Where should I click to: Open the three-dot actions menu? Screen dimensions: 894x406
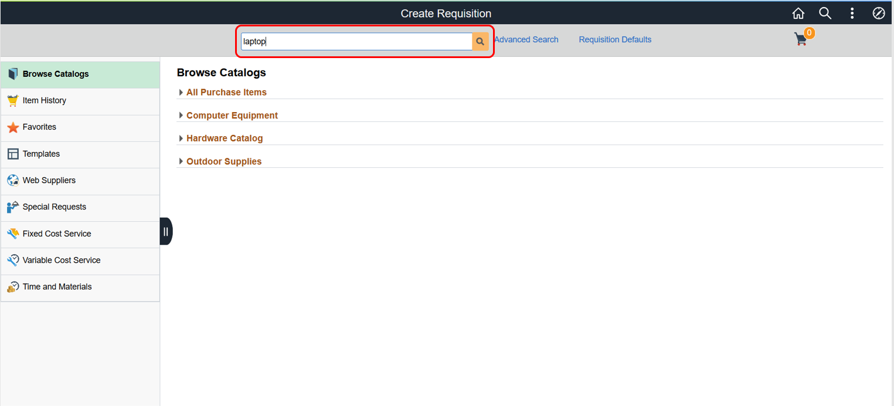[x=852, y=13]
